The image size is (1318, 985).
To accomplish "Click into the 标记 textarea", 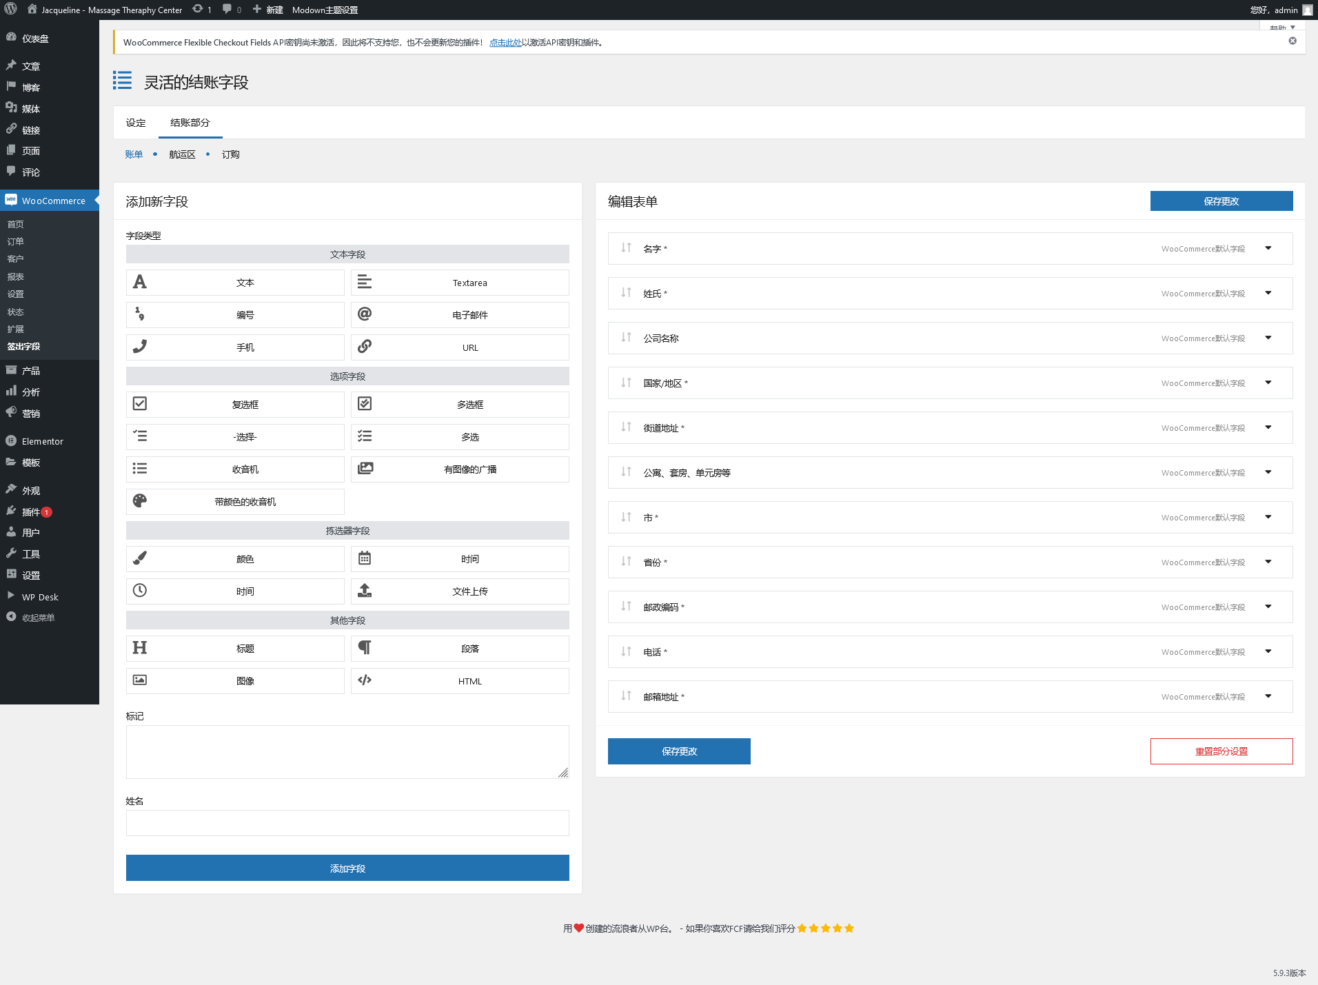I will coord(347,751).
